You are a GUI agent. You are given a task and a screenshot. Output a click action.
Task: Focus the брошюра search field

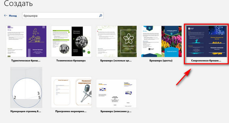pos(63,15)
